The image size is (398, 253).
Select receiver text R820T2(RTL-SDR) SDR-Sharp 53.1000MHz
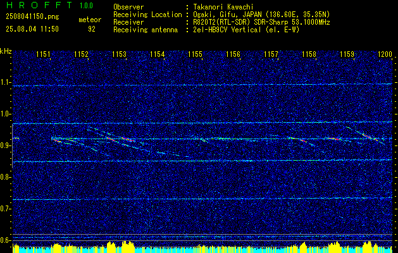[x=261, y=22]
